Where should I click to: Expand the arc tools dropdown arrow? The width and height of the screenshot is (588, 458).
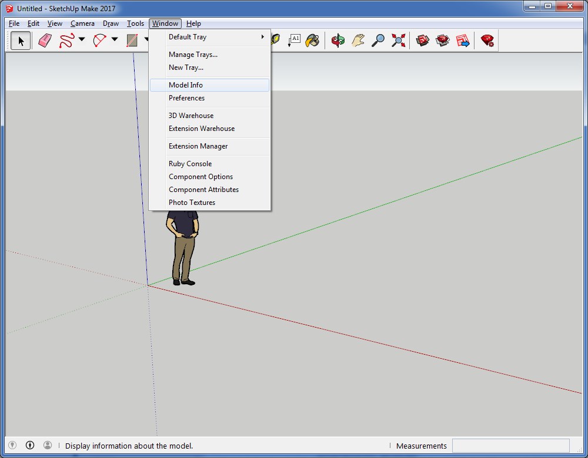[x=115, y=40]
